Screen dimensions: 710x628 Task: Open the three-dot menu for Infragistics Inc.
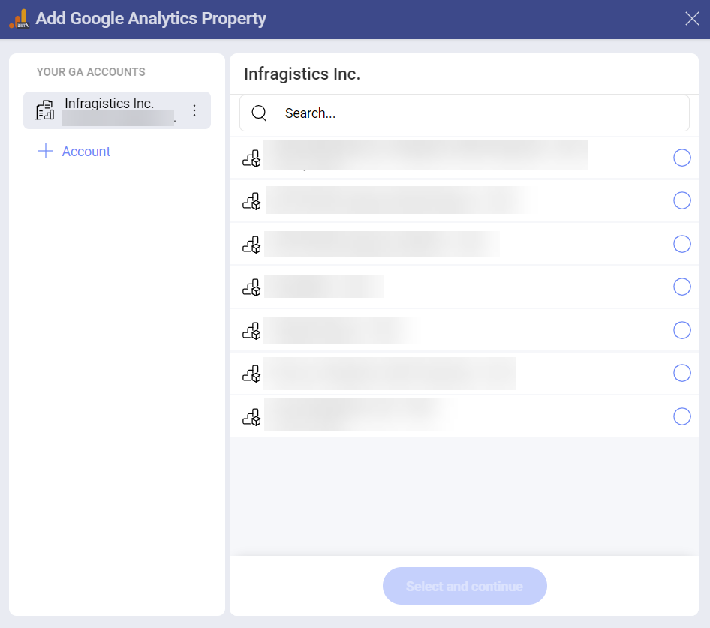click(194, 110)
